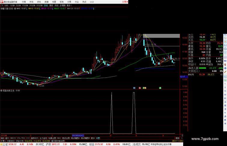
Task: Open the 资讯 menu
Action: [39, 2]
